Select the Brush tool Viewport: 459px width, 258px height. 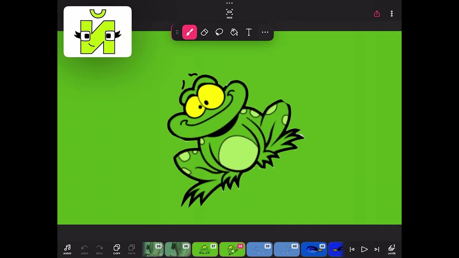tap(189, 32)
